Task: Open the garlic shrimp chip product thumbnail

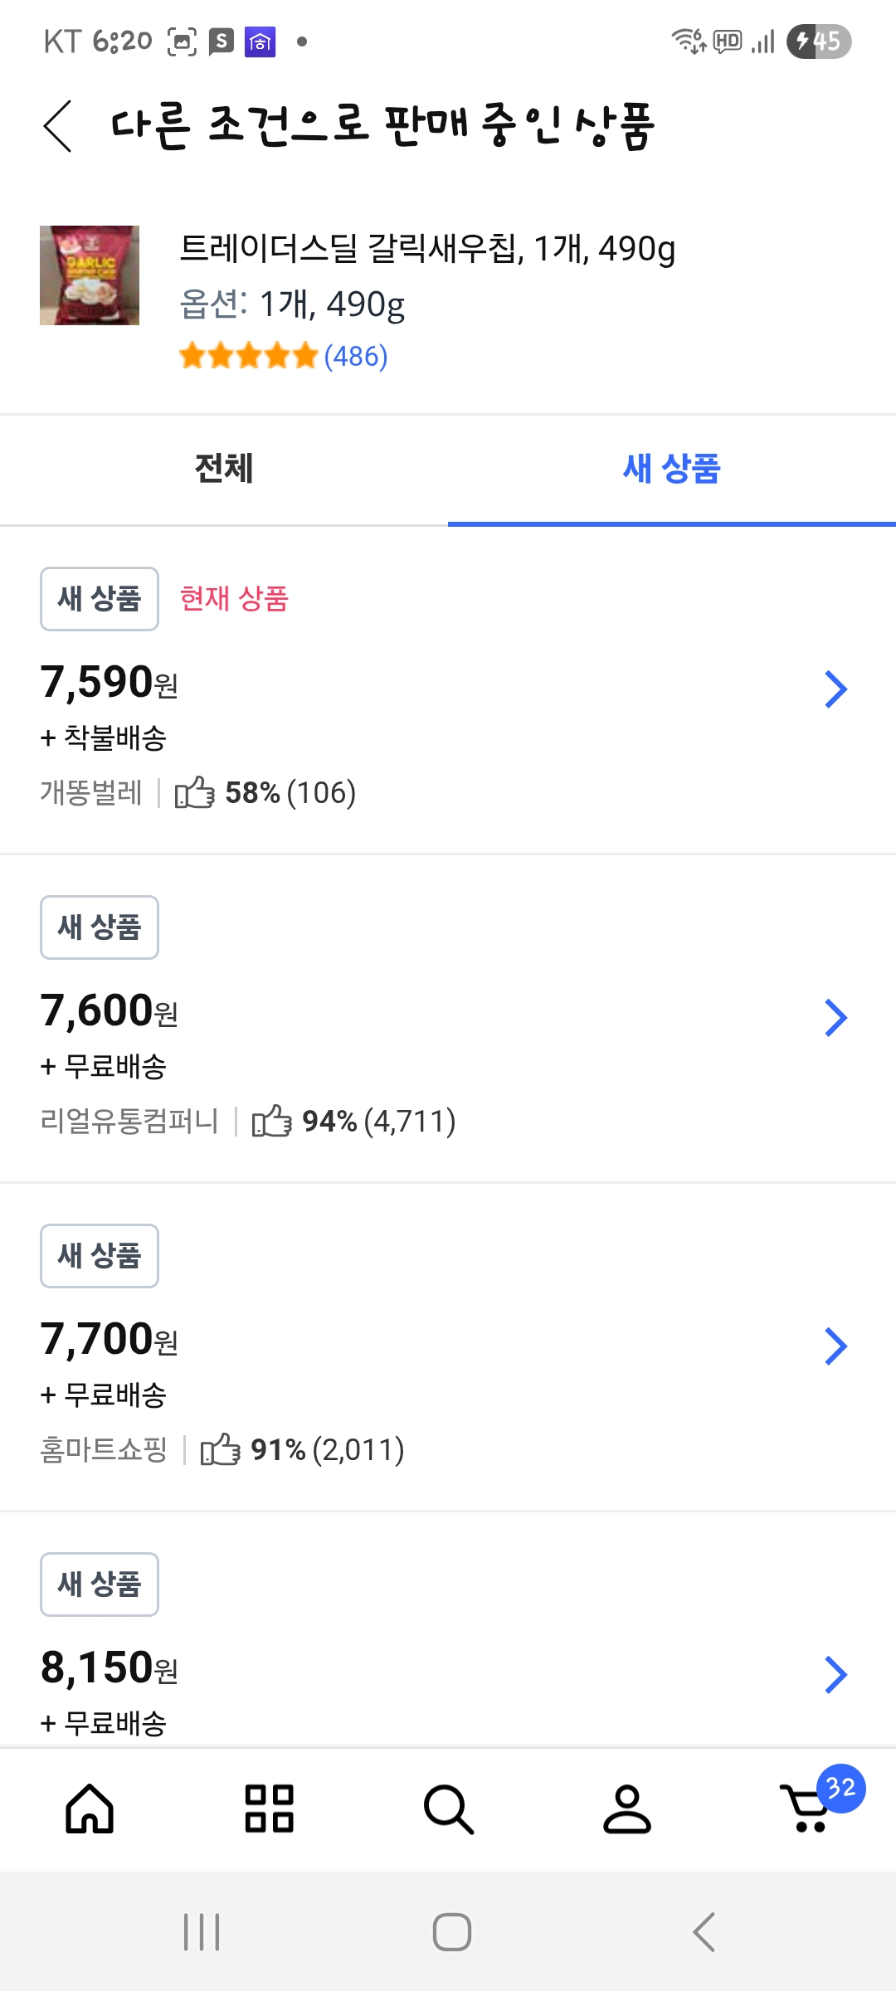Action: (90, 275)
